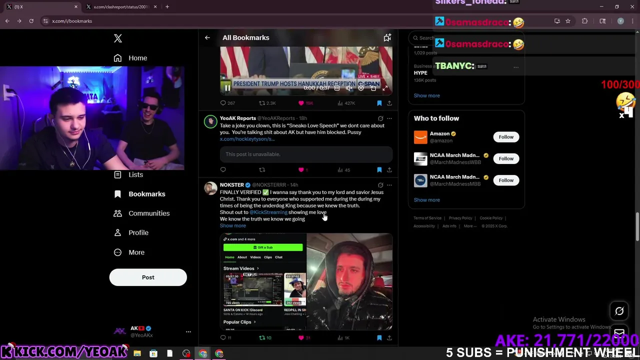Share the NOKSTER post
The height and width of the screenshot is (360, 640).
pos(389,338)
